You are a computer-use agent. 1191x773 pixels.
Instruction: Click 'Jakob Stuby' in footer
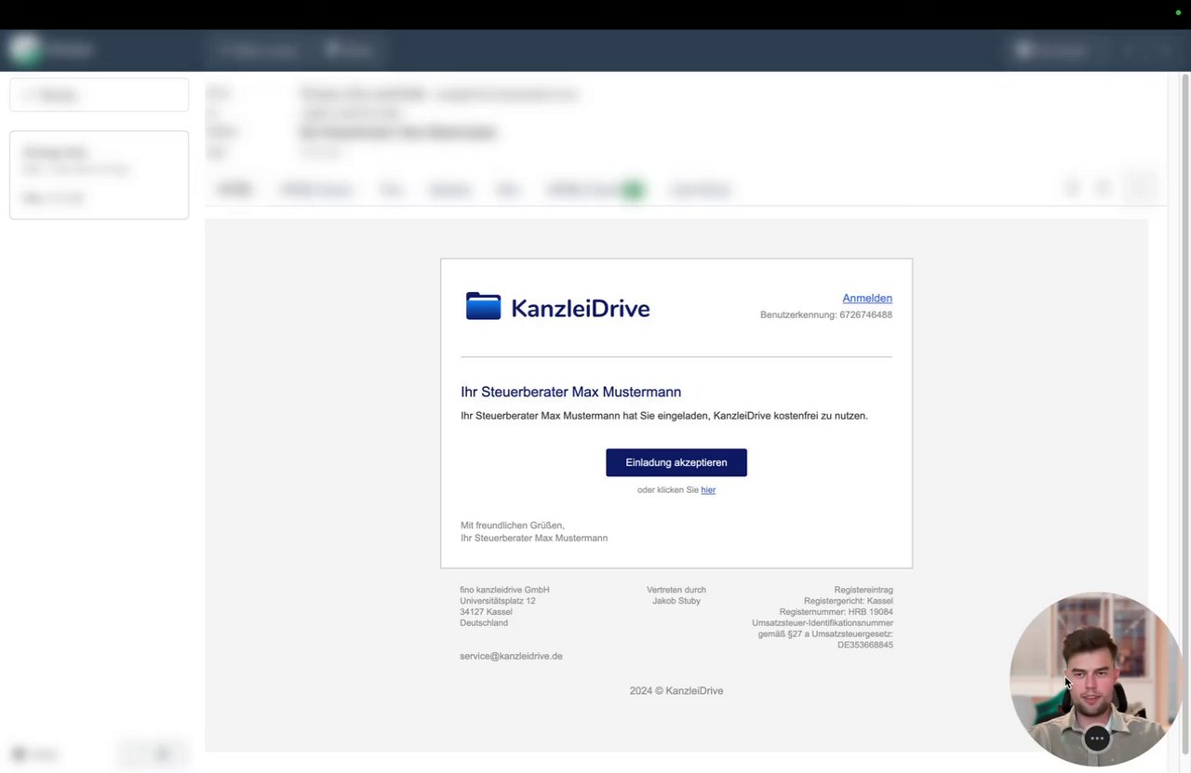[676, 601]
